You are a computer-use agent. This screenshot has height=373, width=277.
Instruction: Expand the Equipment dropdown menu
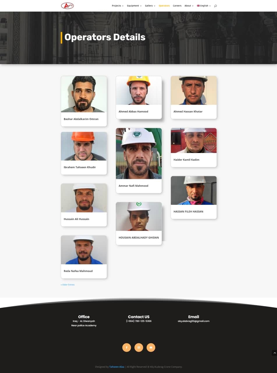pos(134,6)
